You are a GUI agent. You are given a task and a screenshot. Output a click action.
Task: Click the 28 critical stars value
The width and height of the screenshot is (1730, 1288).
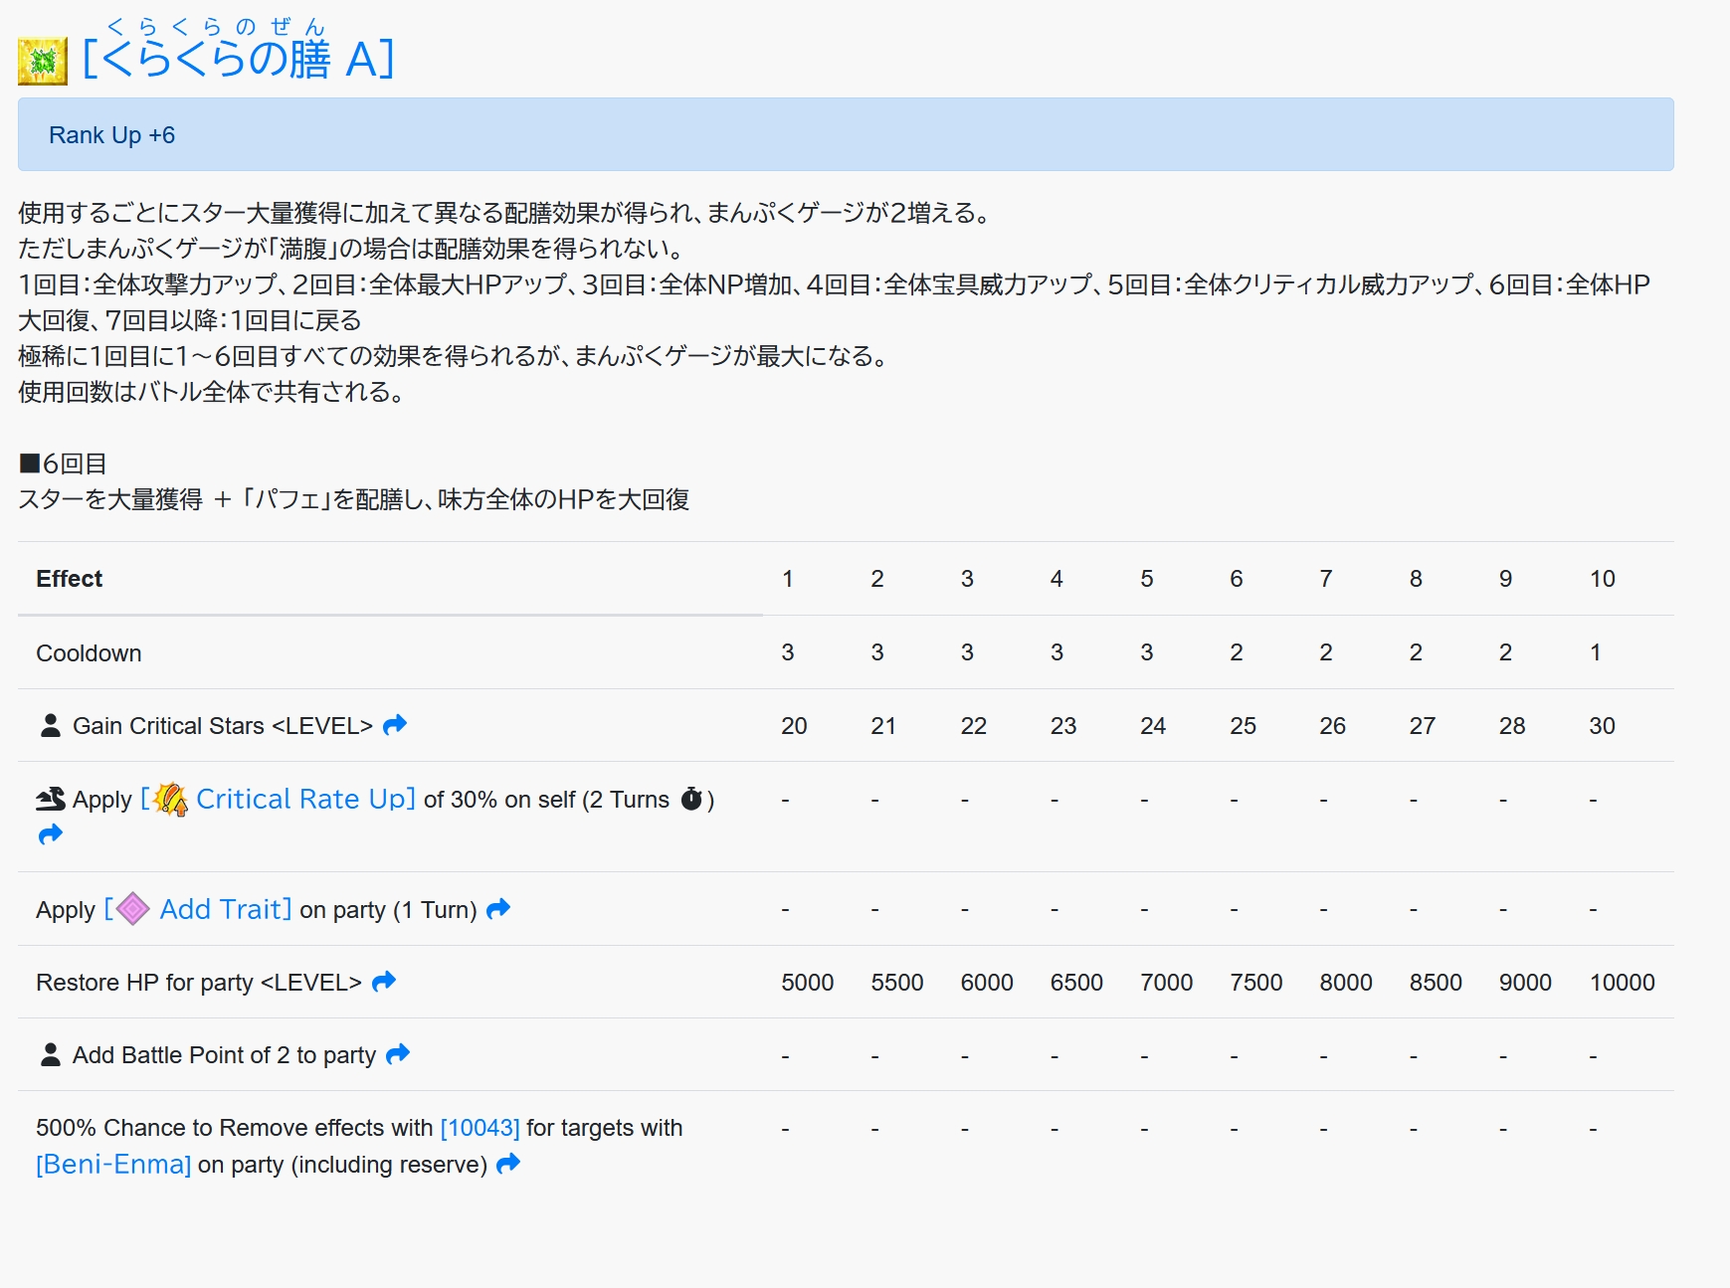[1512, 726]
